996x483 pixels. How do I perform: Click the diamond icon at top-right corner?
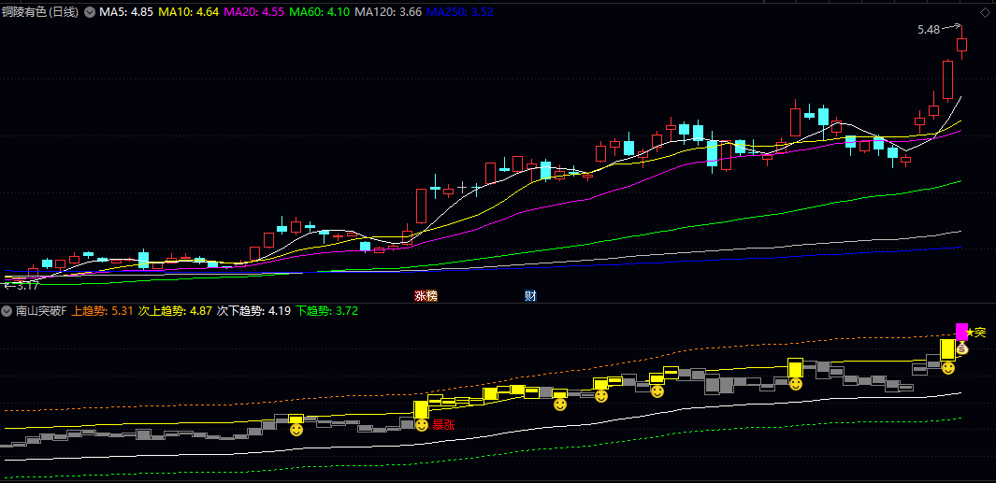(x=985, y=12)
